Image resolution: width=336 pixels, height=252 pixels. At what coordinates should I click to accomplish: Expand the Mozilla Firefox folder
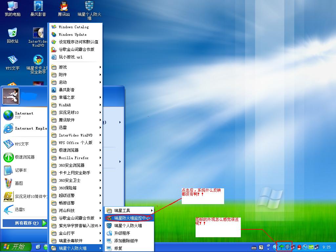coord(76,158)
